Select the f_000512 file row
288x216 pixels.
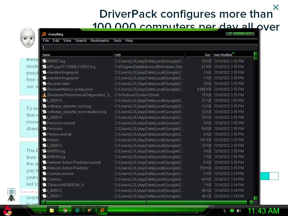[x=147, y=190]
